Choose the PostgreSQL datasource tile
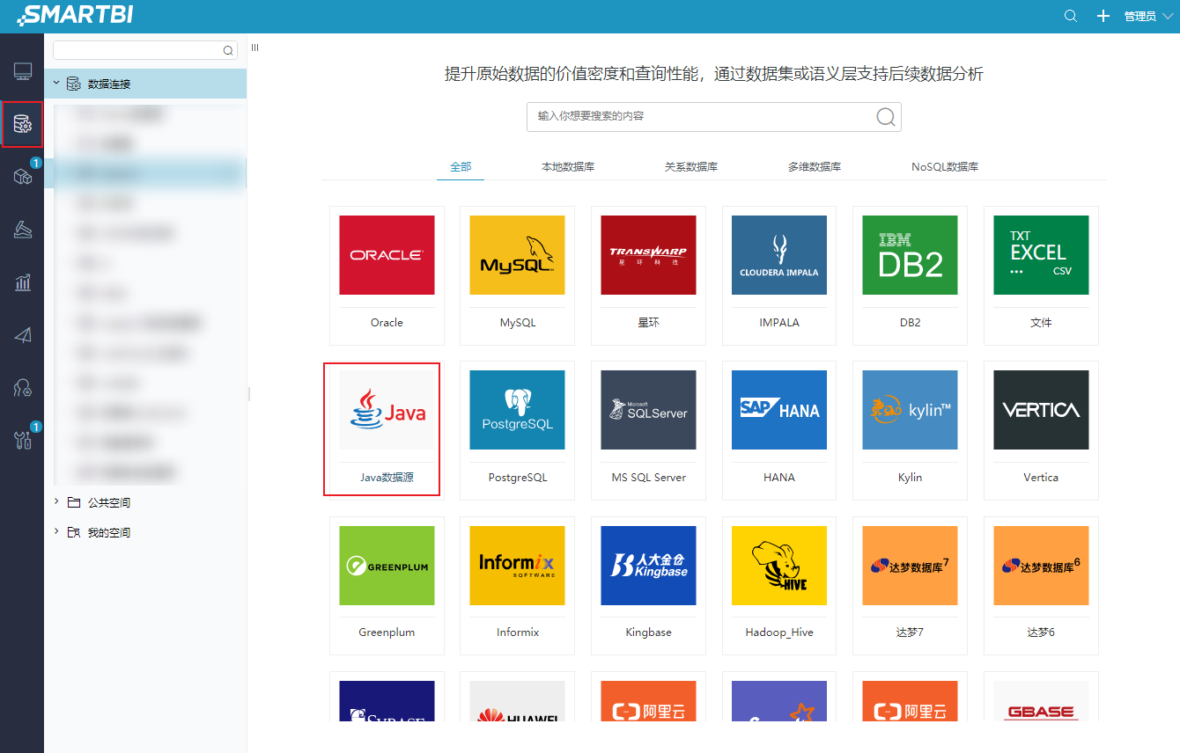1180x753 pixels. pos(518,430)
